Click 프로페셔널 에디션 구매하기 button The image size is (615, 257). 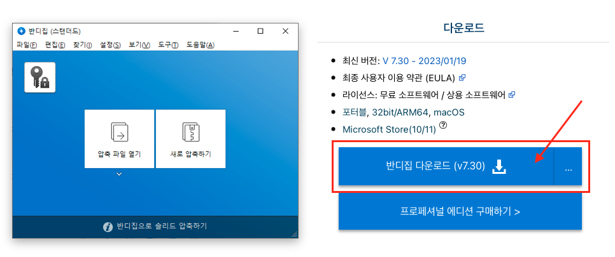(460, 211)
